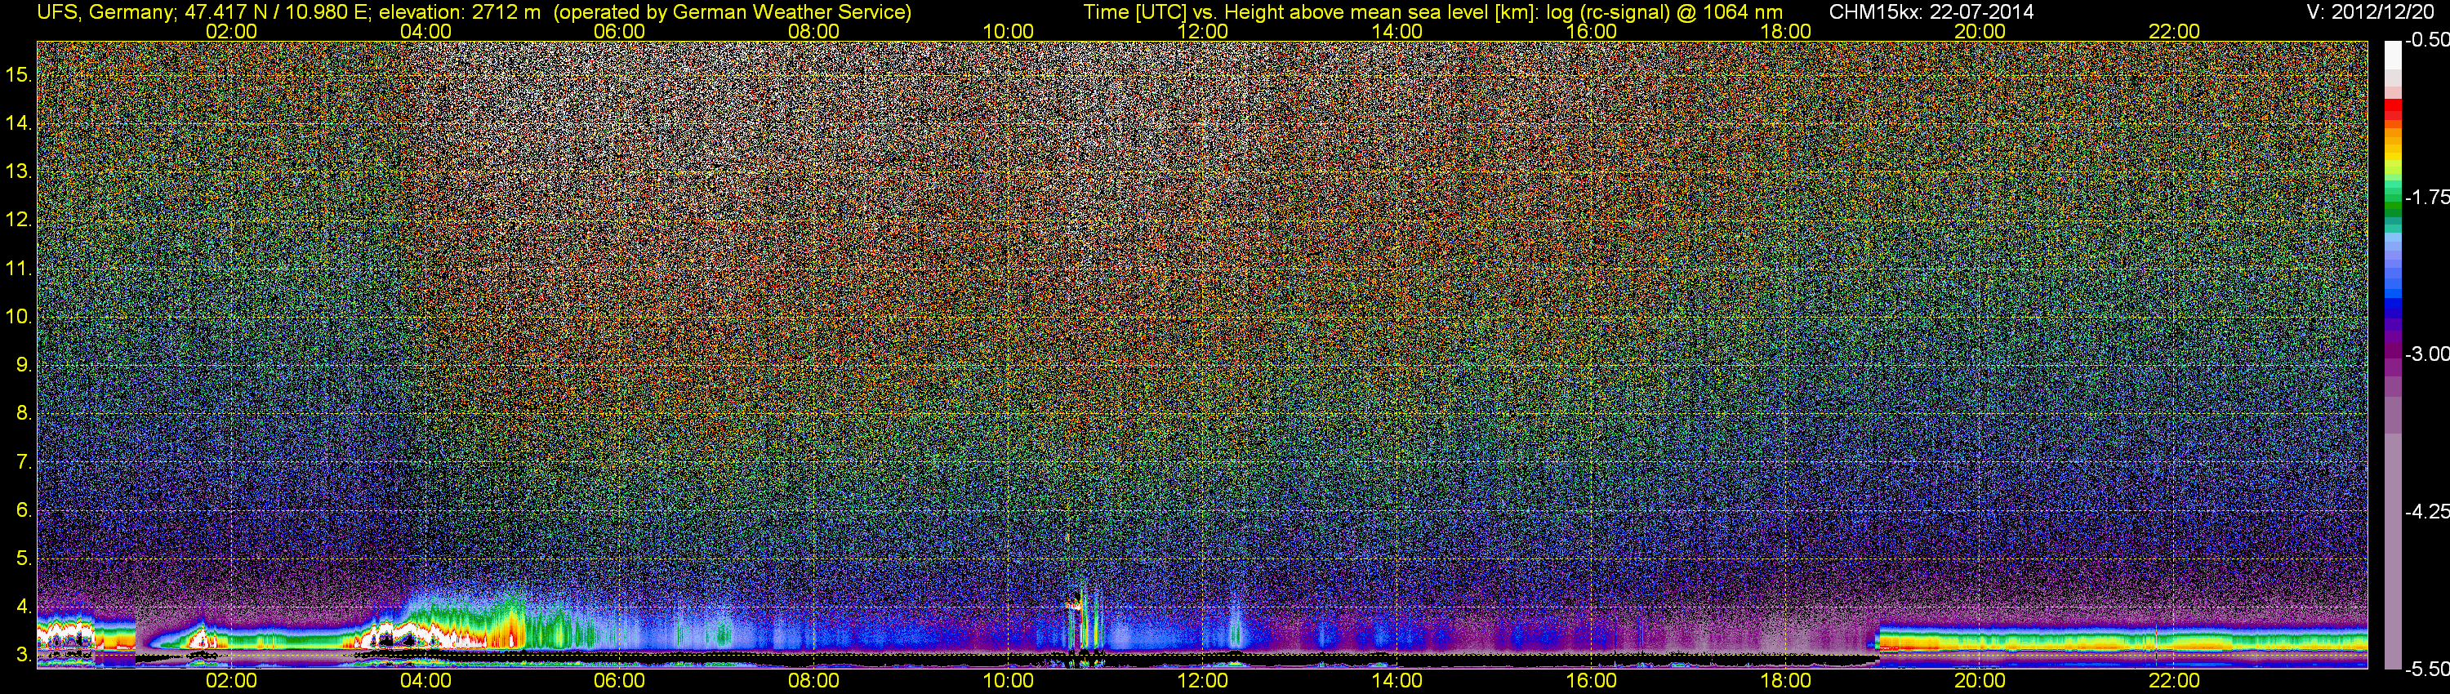Click the 02:00 time label at top
Screen dimensions: 2450x694
tap(231, 31)
